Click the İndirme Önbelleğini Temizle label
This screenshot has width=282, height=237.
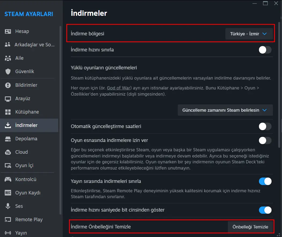(x=101, y=227)
